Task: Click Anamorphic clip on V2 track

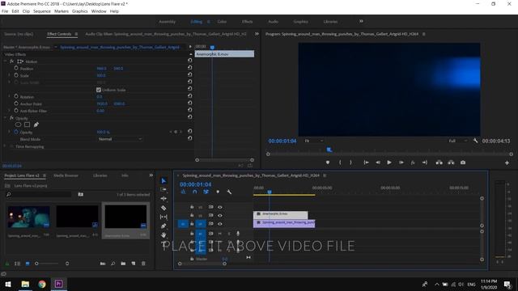Action: click(281, 214)
